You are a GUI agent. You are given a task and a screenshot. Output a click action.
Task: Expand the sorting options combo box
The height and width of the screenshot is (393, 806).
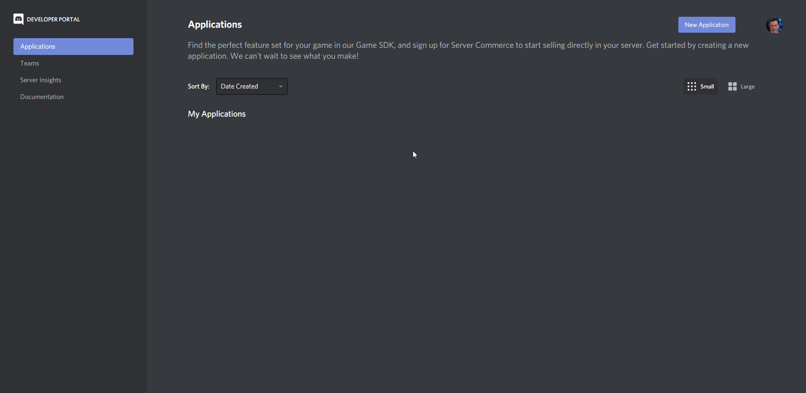(251, 86)
